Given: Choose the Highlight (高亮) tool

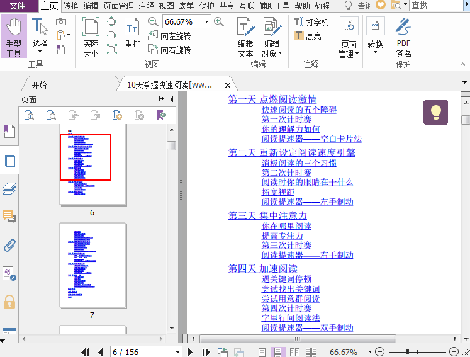Looking at the screenshot, I should (308, 36).
